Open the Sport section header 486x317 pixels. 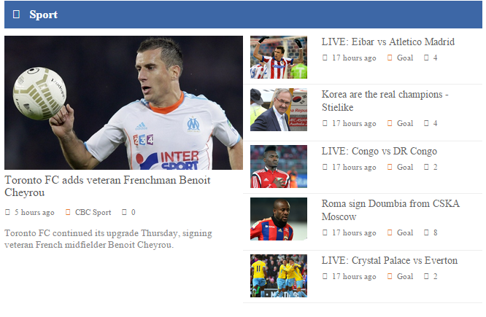click(x=43, y=15)
